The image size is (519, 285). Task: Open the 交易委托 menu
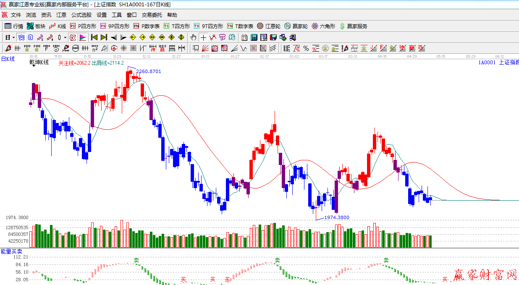point(152,15)
